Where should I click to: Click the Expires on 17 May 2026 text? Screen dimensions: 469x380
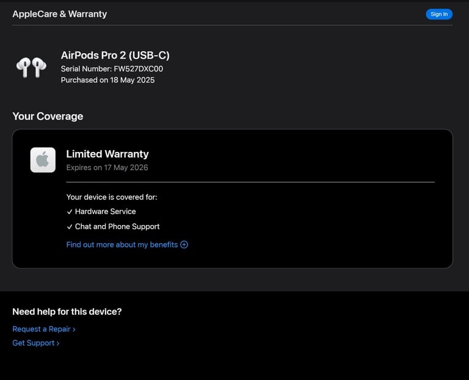pos(107,167)
